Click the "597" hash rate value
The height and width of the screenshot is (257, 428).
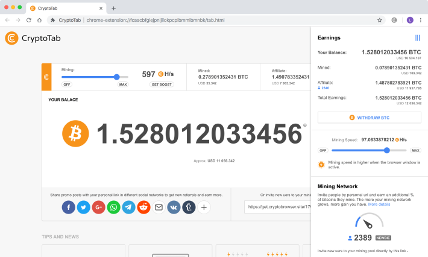tap(148, 74)
